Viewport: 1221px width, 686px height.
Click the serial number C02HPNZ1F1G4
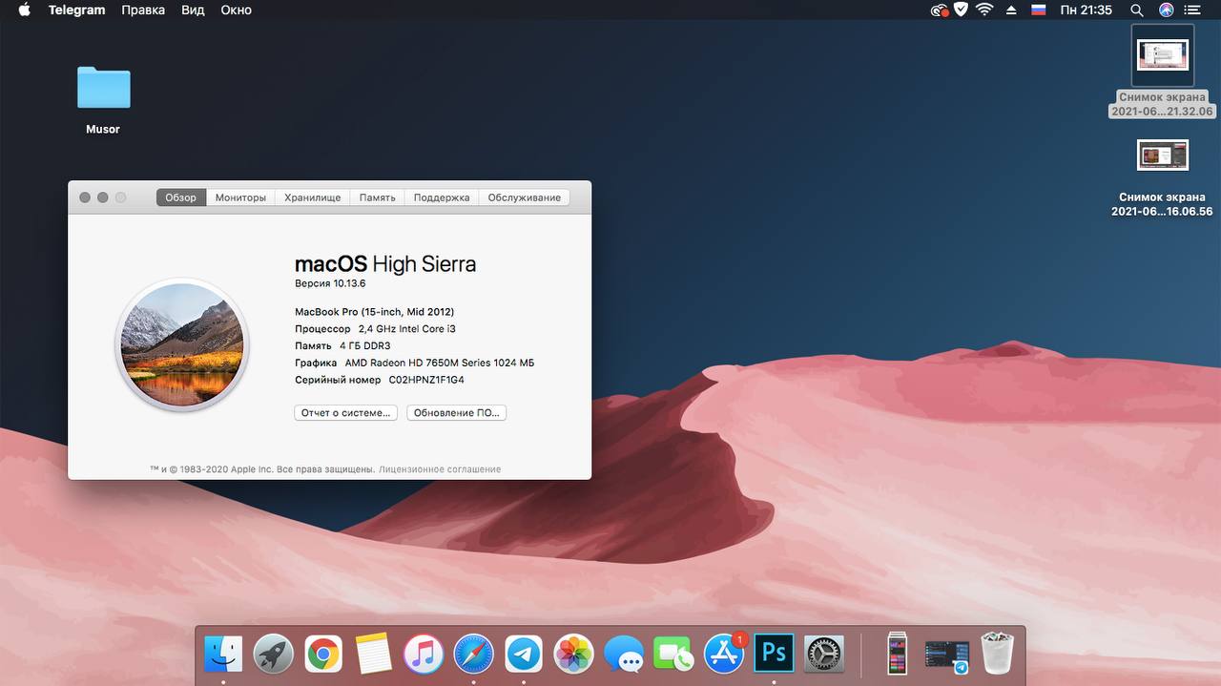(426, 380)
